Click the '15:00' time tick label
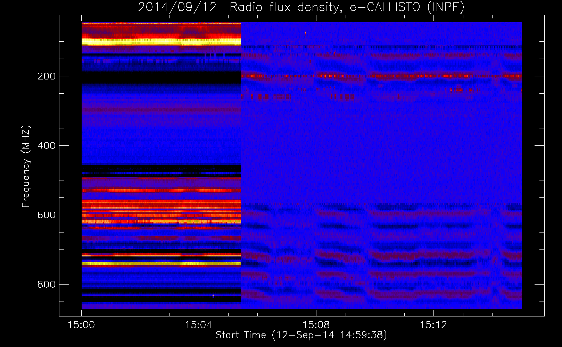 82,325
